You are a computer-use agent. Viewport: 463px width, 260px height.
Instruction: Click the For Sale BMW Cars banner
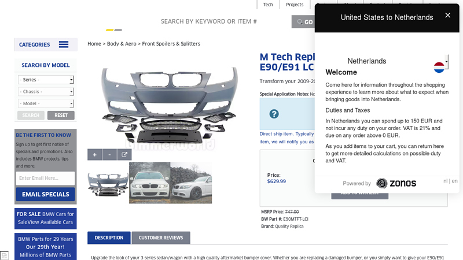point(46,218)
